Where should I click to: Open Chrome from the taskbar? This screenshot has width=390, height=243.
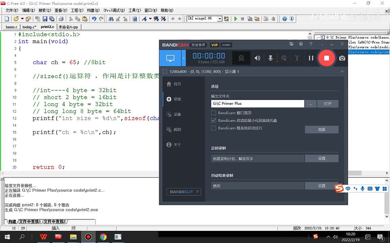pos(103,237)
